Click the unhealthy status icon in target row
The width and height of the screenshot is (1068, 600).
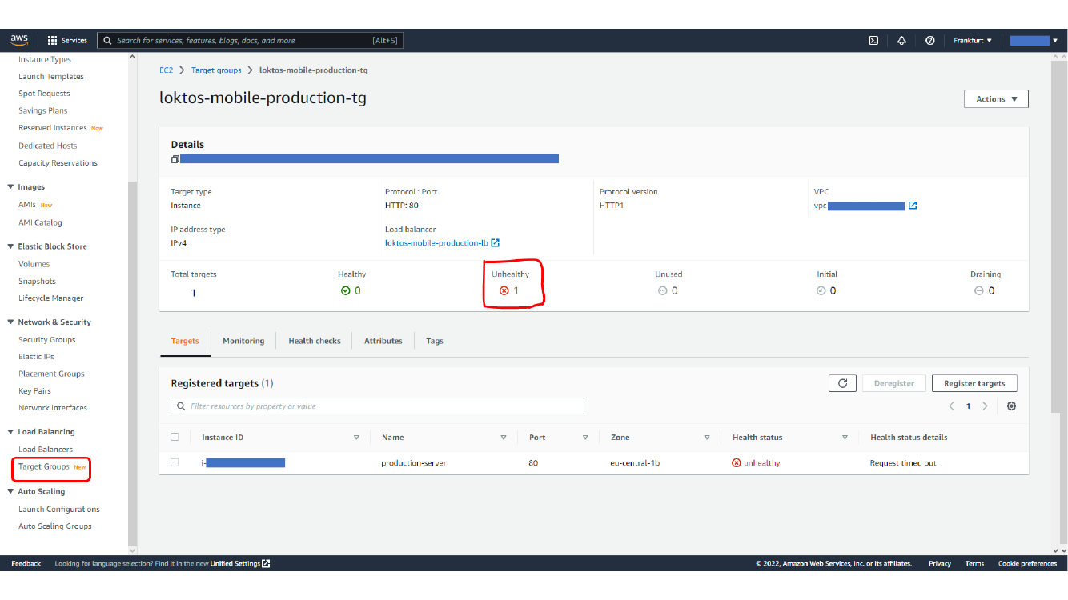click(737, 463)
